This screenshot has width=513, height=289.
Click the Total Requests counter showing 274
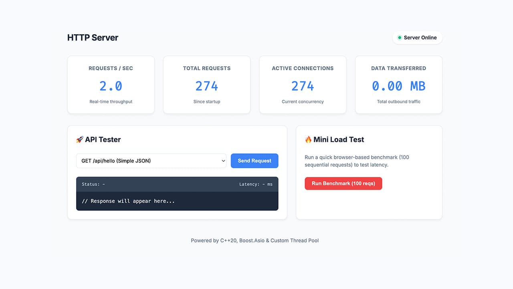point(206,85)
